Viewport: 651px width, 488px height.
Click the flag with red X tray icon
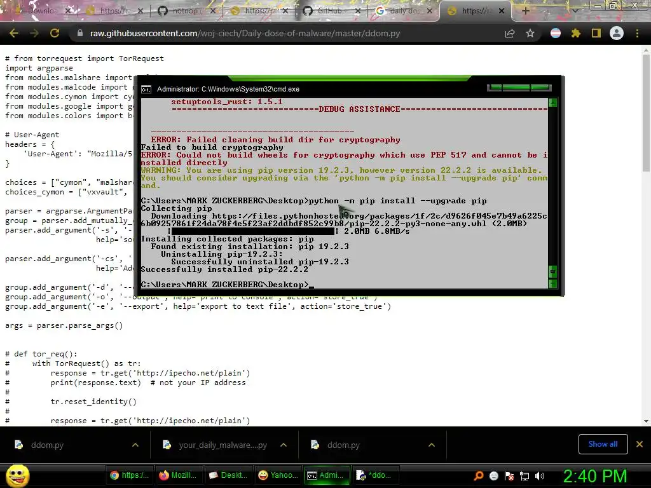click(x=509, y=476)
